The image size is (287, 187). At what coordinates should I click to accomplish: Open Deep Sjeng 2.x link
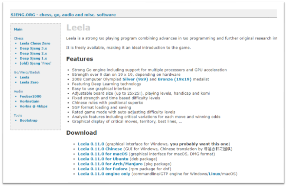[x=33, y=53]
